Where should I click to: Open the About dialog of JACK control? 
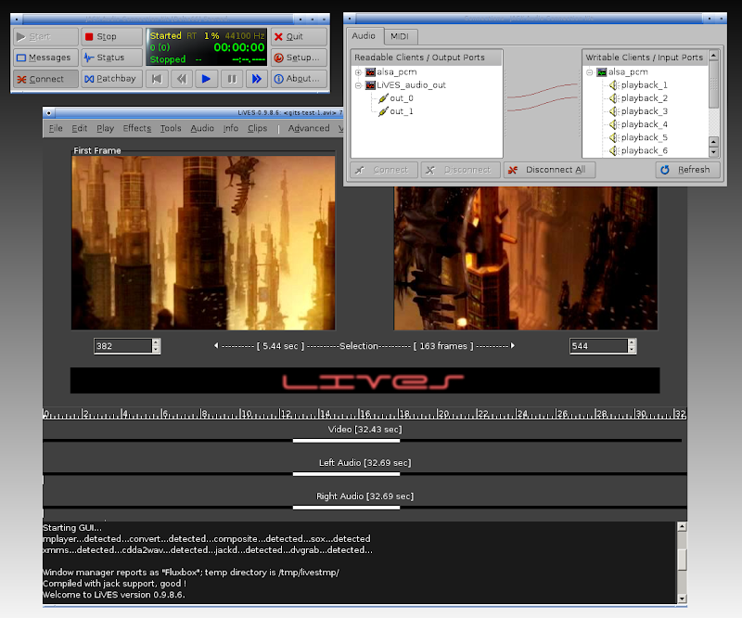tap(299, 79)
